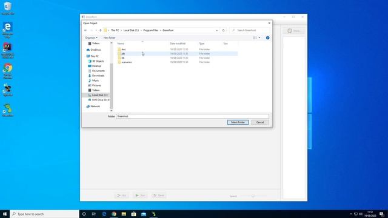Open the Organize dropdown menu
The image size is (388, 218).
coord(91,38)
